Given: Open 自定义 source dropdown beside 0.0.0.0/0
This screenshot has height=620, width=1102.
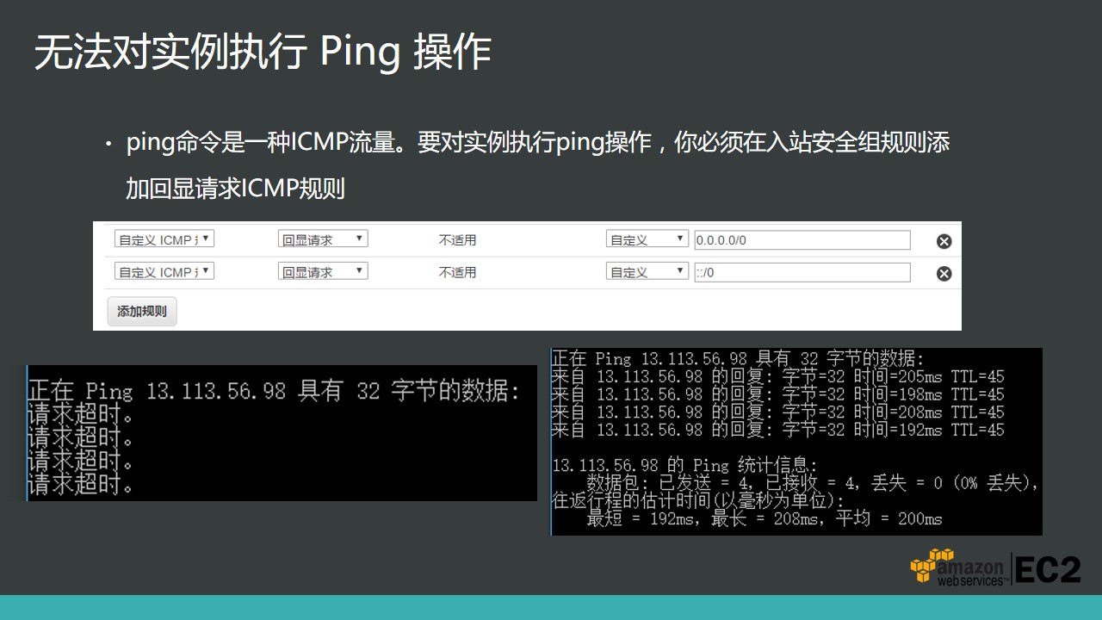Looking at the screenshot, I should [647, 239].
